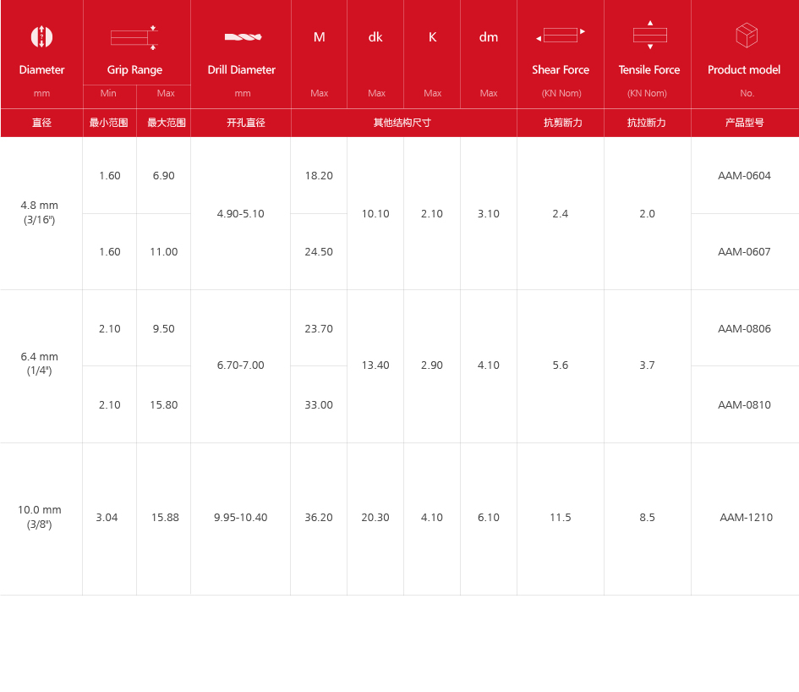Click drill diameter value 6.70-7.00
The height and width of the screenshot is (692, 799).
point(240,365)
